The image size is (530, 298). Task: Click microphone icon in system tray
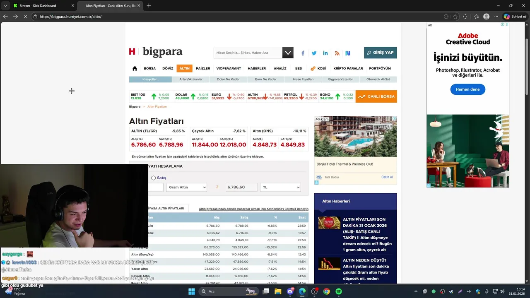point(487,291)
